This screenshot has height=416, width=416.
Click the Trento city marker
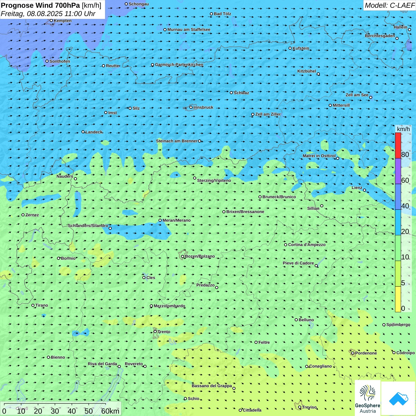click(x=155, y=332)
